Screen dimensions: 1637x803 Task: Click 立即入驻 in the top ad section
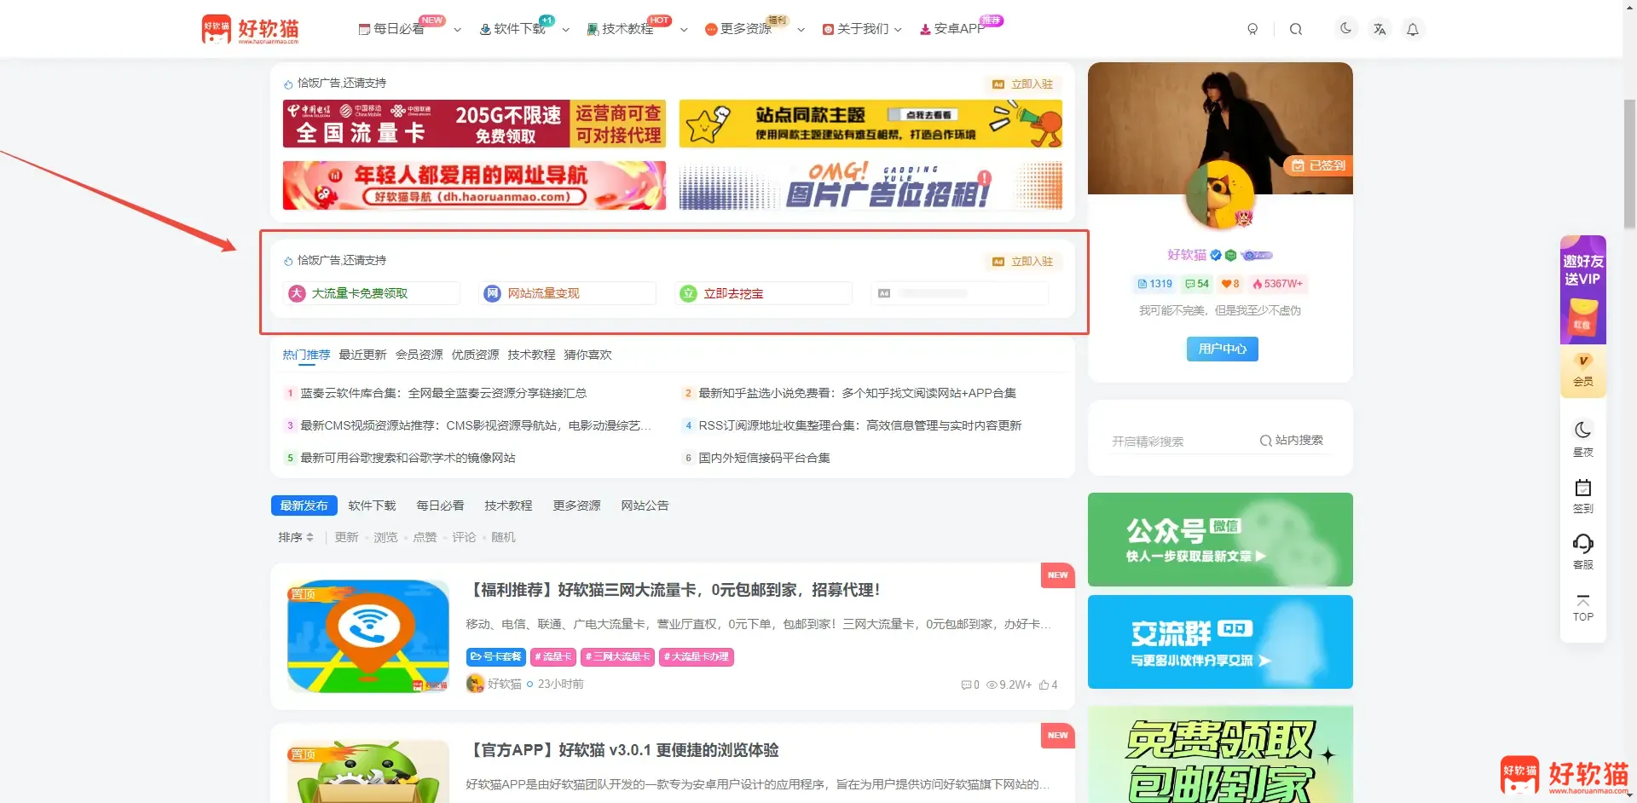[x=1023, y=84]
